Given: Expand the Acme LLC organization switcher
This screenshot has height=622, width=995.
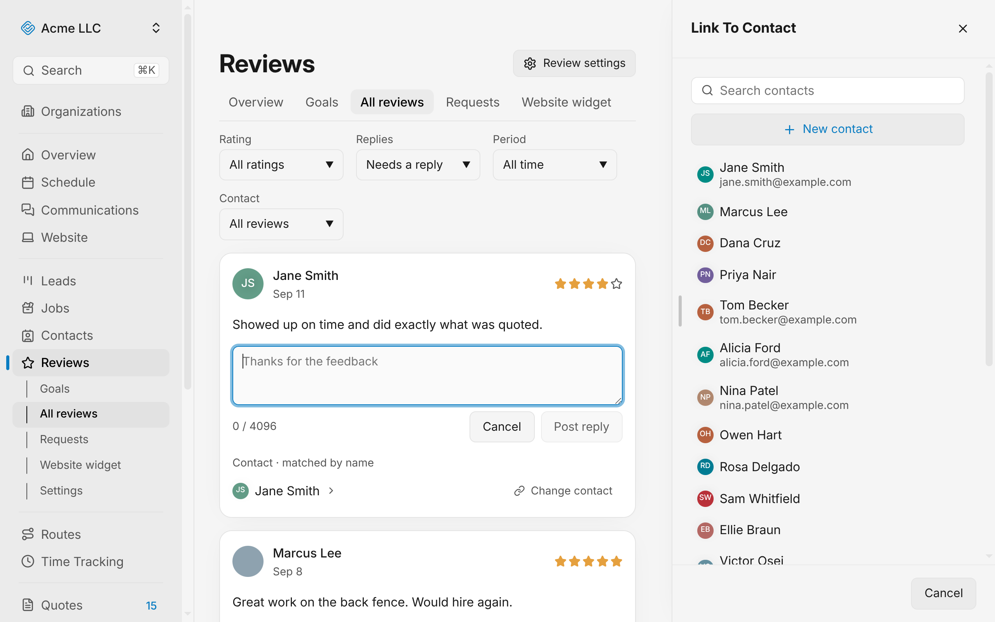Looking at the screenshot, I should point(156,28).
